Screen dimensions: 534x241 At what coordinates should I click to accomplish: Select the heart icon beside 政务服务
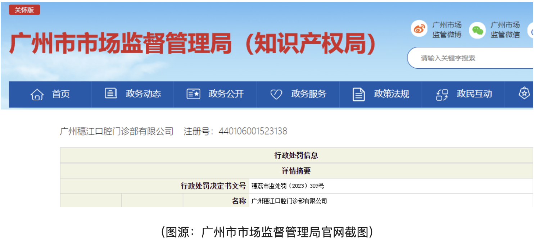[x=276, y=94]
